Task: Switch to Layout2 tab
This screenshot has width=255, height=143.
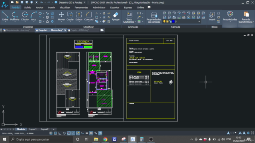Action: click(x=45, y=129)
